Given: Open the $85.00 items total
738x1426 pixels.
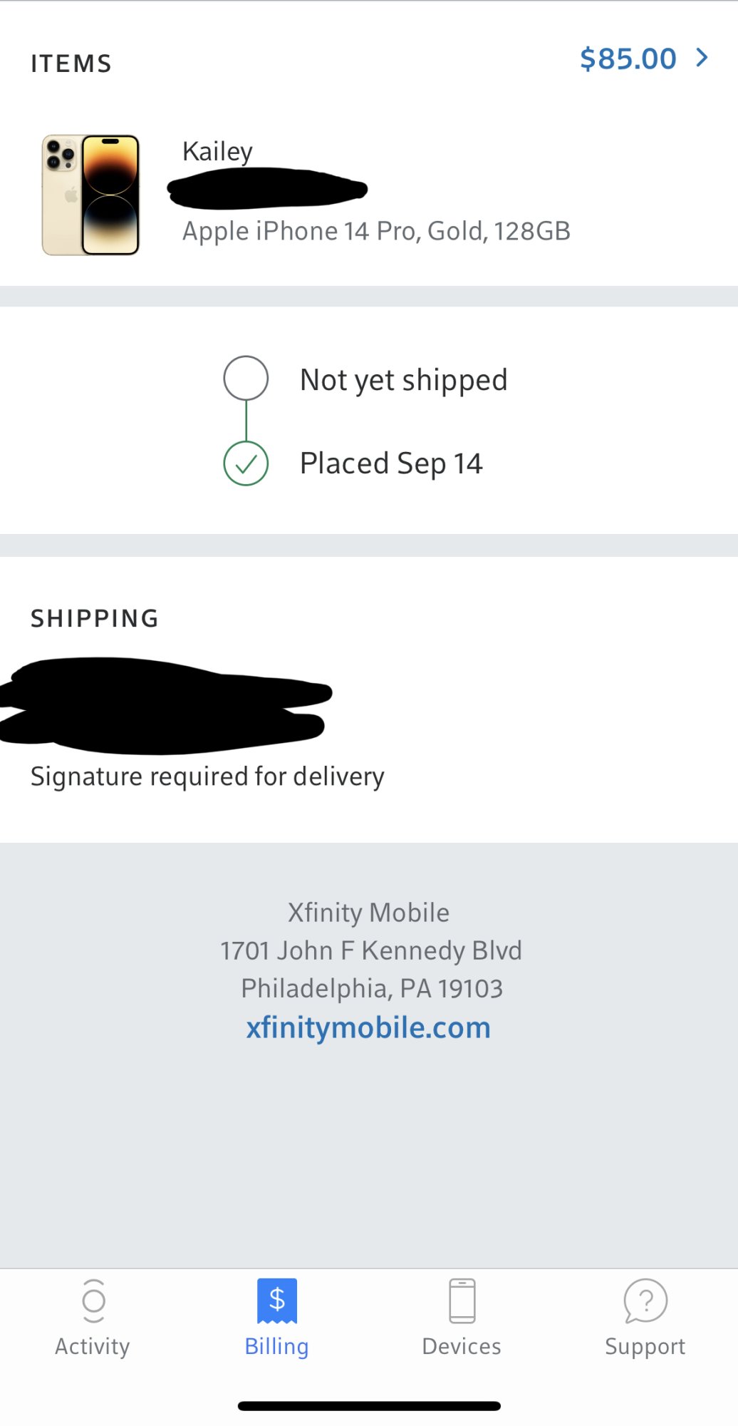Looking at the screenshot, I should tap(628, 58).
